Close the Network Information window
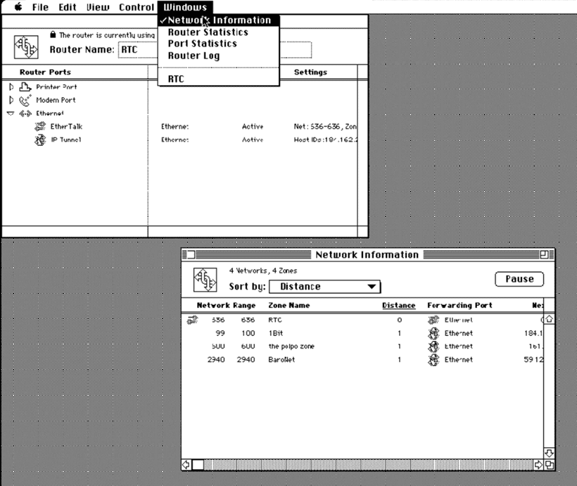 pyautogui.click(x=190, y=254)
